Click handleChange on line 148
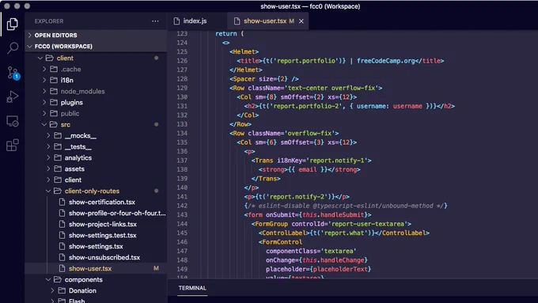 (x=342, y=260)
